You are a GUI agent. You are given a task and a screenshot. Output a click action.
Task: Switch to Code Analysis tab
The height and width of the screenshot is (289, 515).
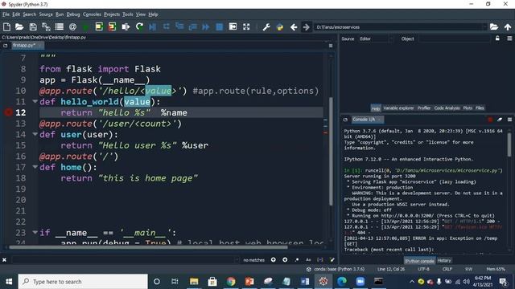pyautogui.click(x=447, y=108)
